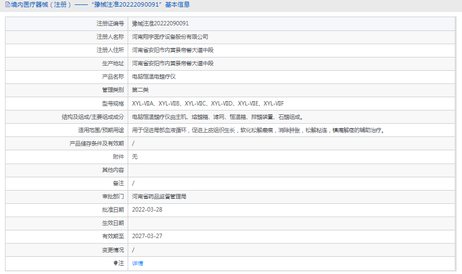Click management category value 第二类

pyautogui.click(x=140, y=90)
